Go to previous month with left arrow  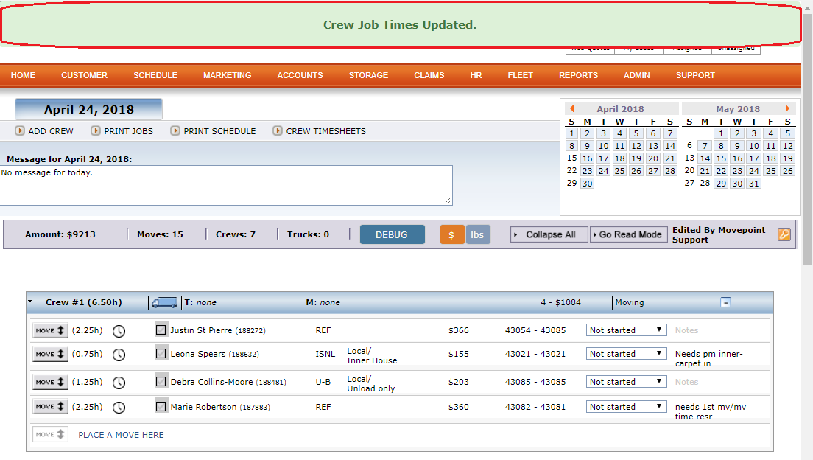tap(572, 108)
